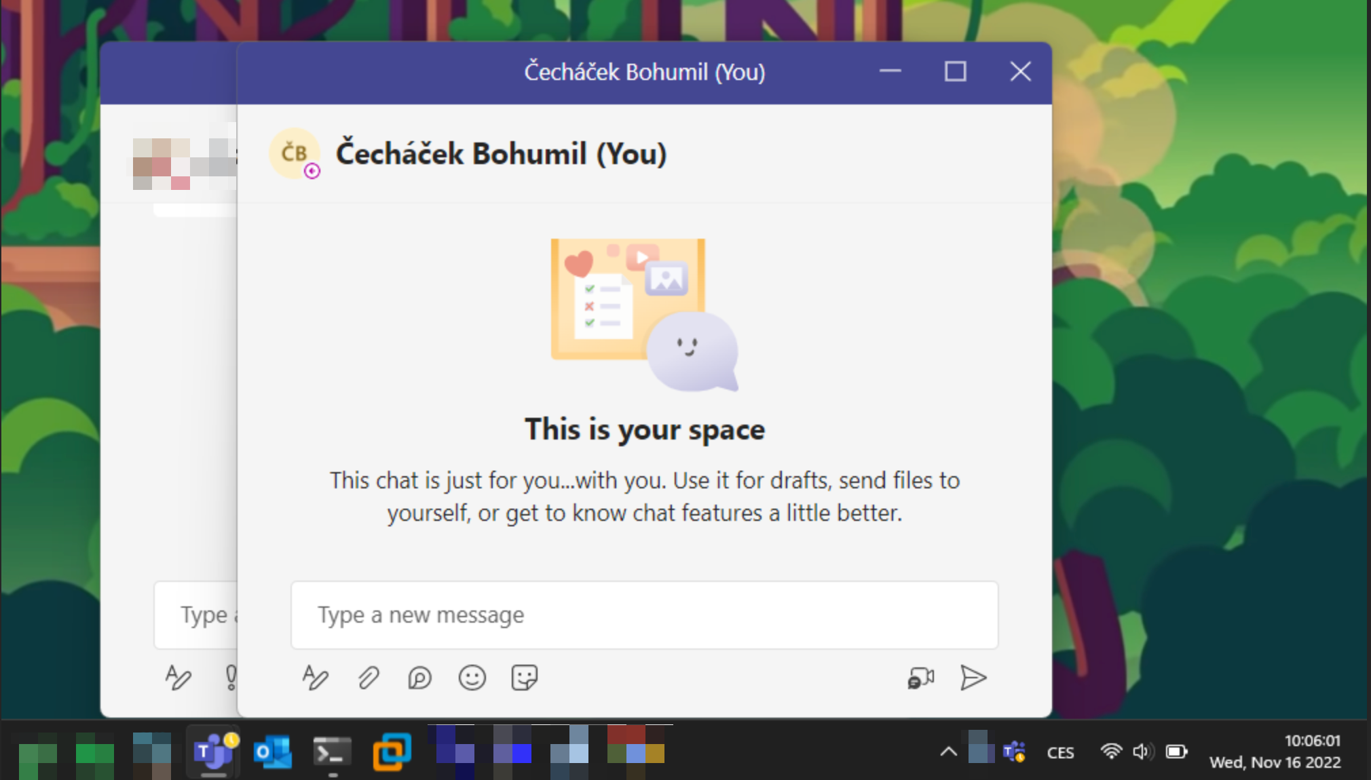Viewport: 1371px width, 780px height.
Task: Click message box in the background chat window
Action: tap(197, 615)
